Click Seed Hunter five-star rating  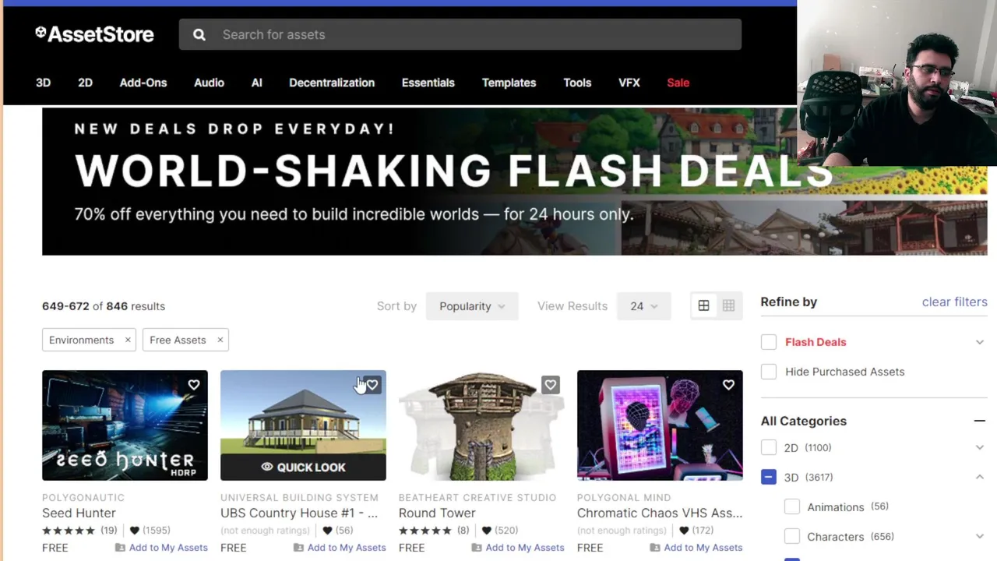[69, 531]
